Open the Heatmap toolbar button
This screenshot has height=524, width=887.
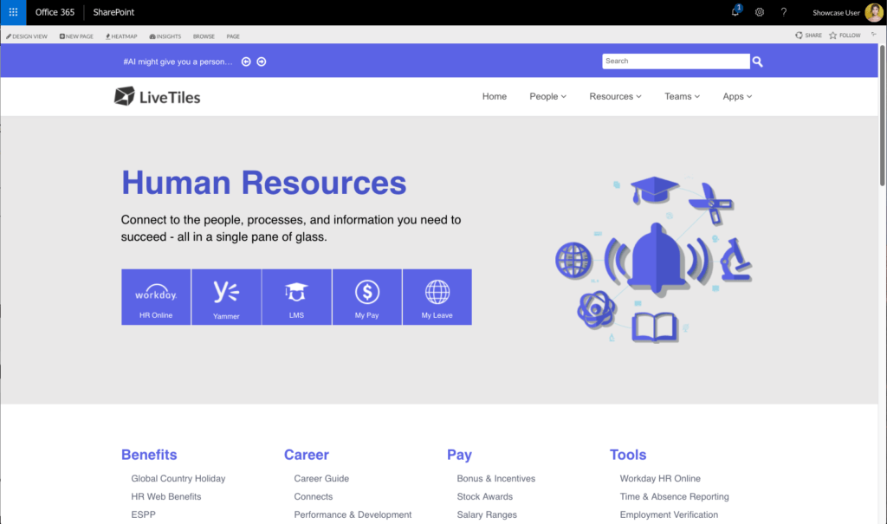pyautogui.click(x=121, y=36)
